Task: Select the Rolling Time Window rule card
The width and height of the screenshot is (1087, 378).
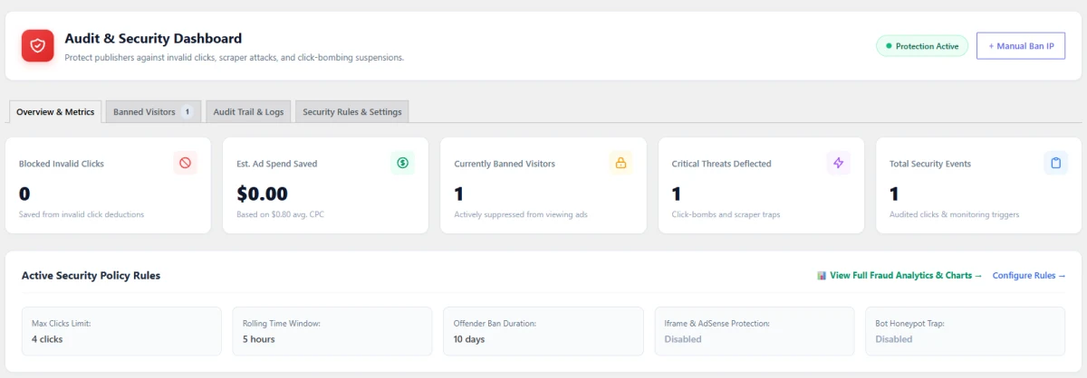Action: coord(332,331)
